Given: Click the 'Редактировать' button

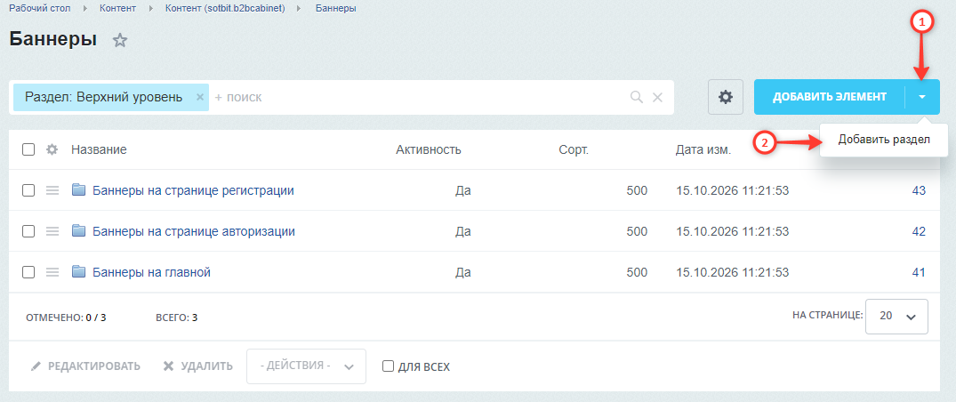Looking at the screenshot, I should tap(85, 366).
